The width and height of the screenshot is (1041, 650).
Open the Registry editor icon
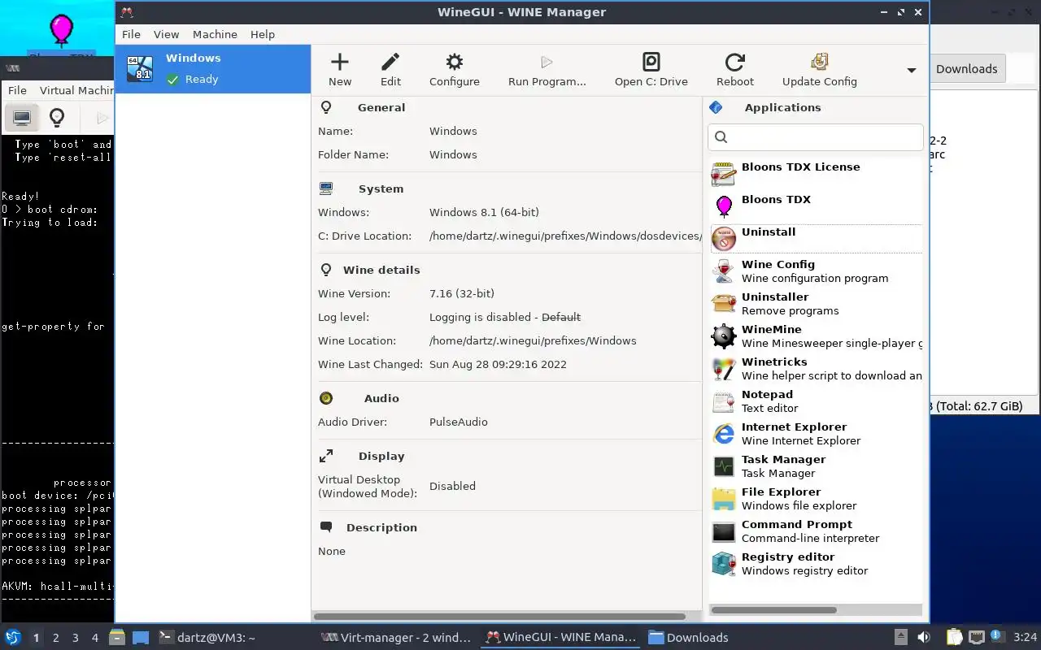[x=724, y=564]
